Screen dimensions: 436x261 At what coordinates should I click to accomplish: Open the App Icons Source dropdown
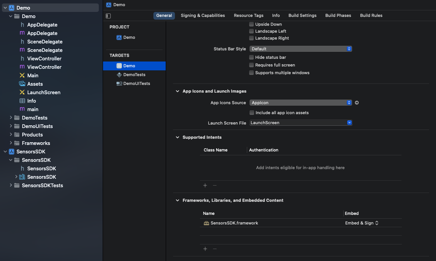click(x=301, y=103)
